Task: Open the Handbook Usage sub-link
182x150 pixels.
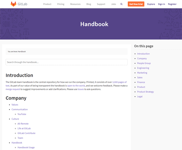Action: [x=26, y=147]
